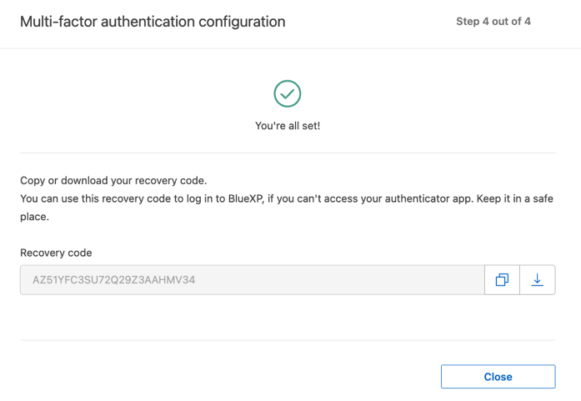581x401 pixels.
Task: Click the "Step 4 out of 4" indicator
Action: (x=493, y=22)
